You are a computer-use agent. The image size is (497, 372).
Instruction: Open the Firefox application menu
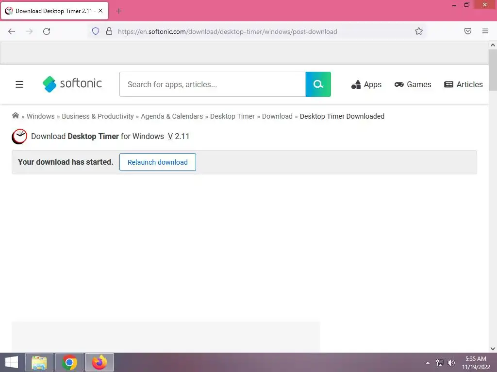point(485,31)
